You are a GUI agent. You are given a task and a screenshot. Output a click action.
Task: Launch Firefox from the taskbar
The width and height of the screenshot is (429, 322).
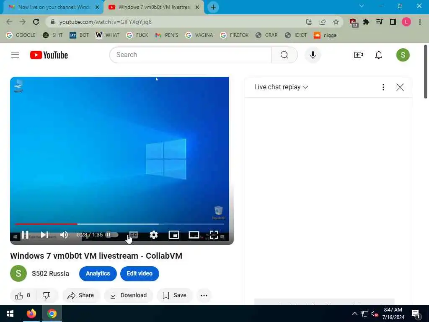click(31, 314)
